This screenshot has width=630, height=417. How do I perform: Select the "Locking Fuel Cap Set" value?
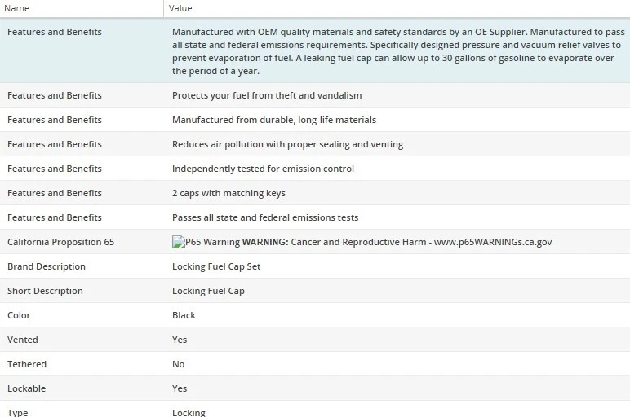point(216,266)
